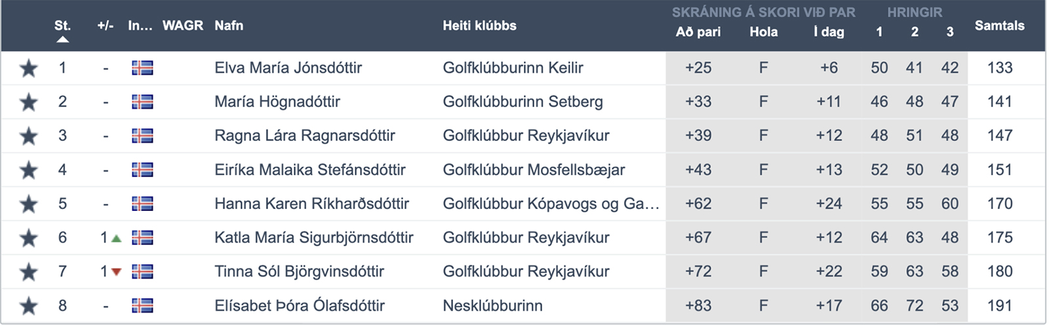Sort by WAGR column header
Viewport: 1049px width, 325px height.
(183, 26)
